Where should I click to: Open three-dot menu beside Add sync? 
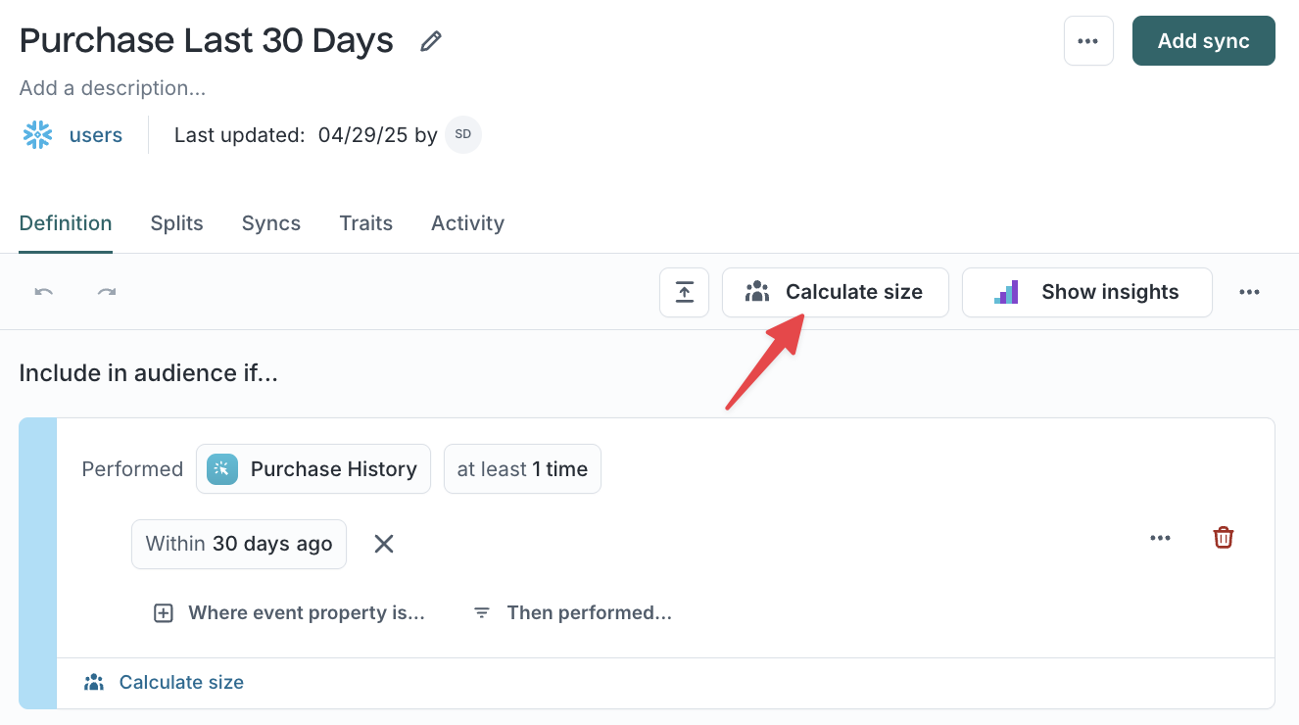(x=1088, y=41)
